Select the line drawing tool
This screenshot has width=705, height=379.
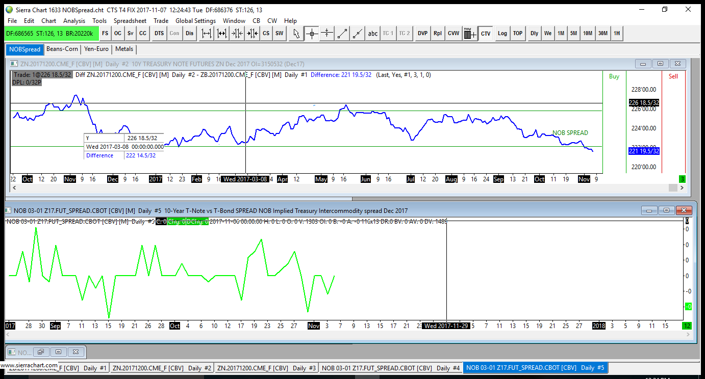[x=342, y=34]
